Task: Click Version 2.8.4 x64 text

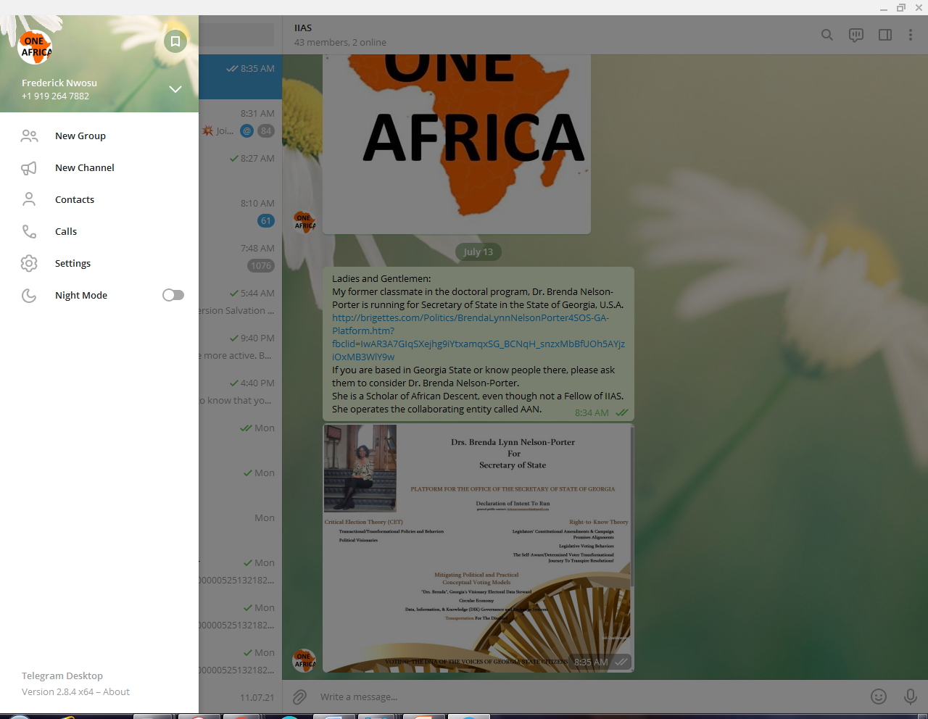Action: click(x=57, y=692)
